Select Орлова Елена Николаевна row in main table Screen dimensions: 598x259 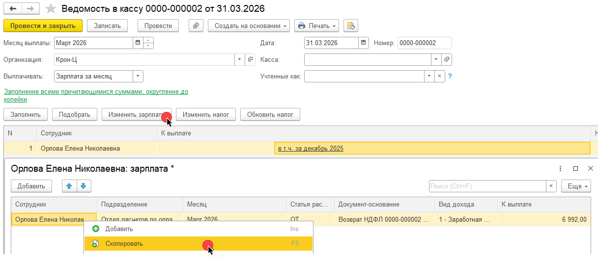click(97, 148)
